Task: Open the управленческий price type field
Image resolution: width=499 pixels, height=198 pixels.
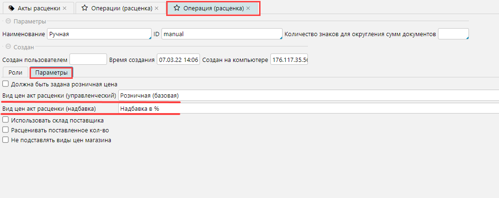Action: pyautogui.click(x=308, y=95)
